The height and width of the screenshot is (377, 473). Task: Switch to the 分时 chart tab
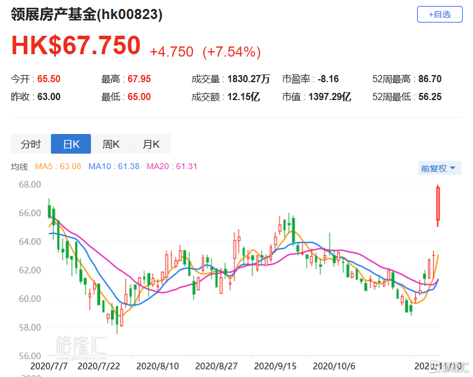[31, 144]
